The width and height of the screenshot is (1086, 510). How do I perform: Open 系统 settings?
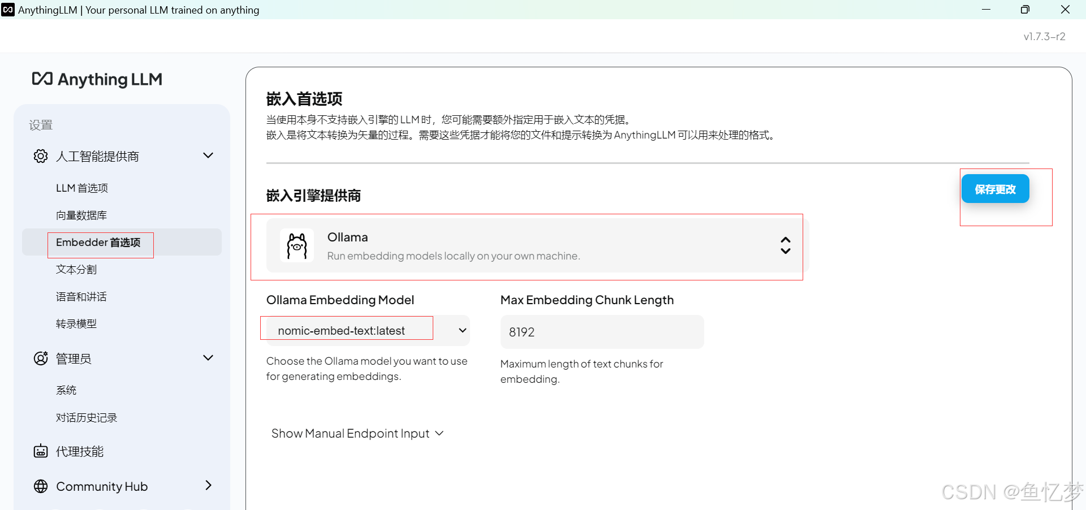(66, 390)
